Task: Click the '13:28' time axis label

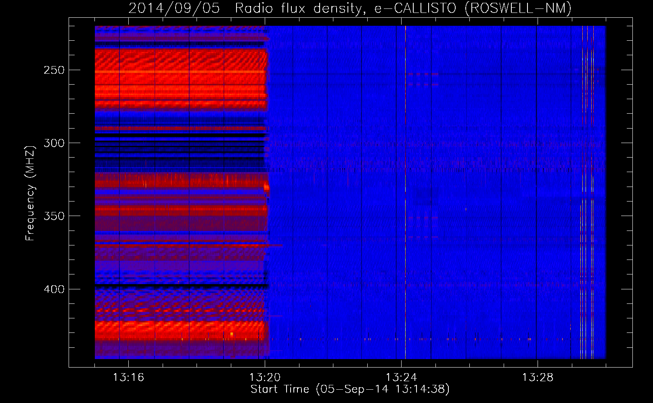Action: [x=538, y=377]
